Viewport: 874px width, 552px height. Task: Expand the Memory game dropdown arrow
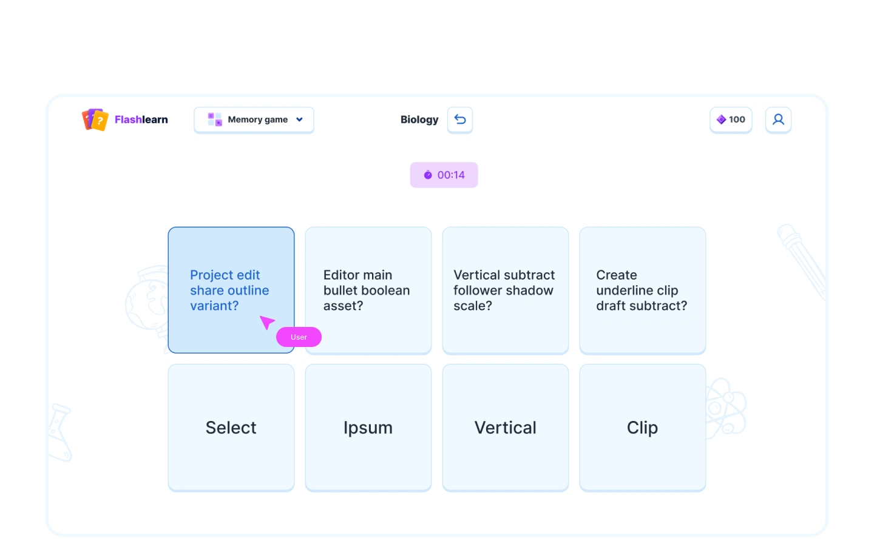[x=299, y=119]
